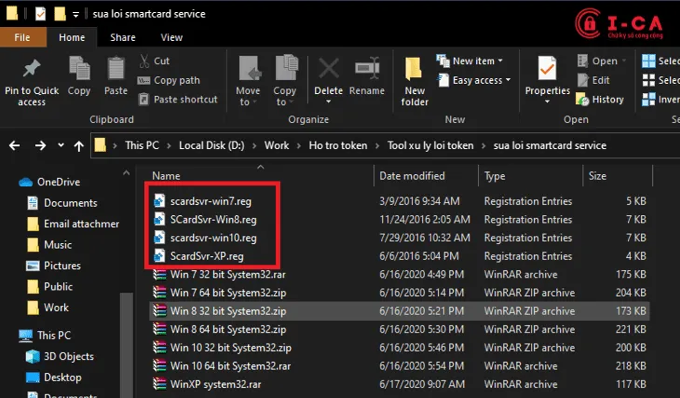Switch to the Home tab

(x=72, y=38)
